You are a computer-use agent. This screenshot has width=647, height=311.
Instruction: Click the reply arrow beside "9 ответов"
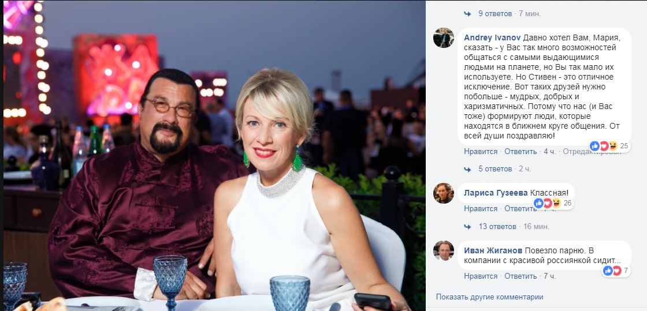point(468,13)
